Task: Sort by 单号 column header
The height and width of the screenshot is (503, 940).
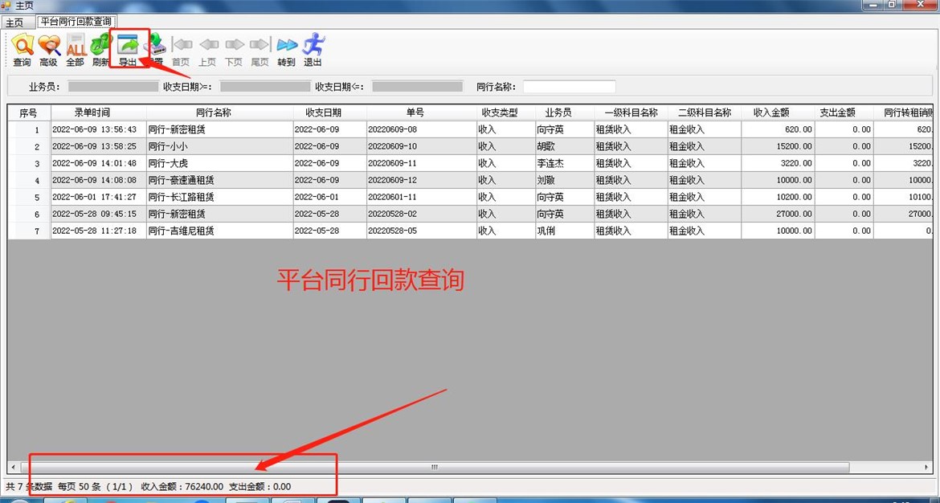Action: 422,112
